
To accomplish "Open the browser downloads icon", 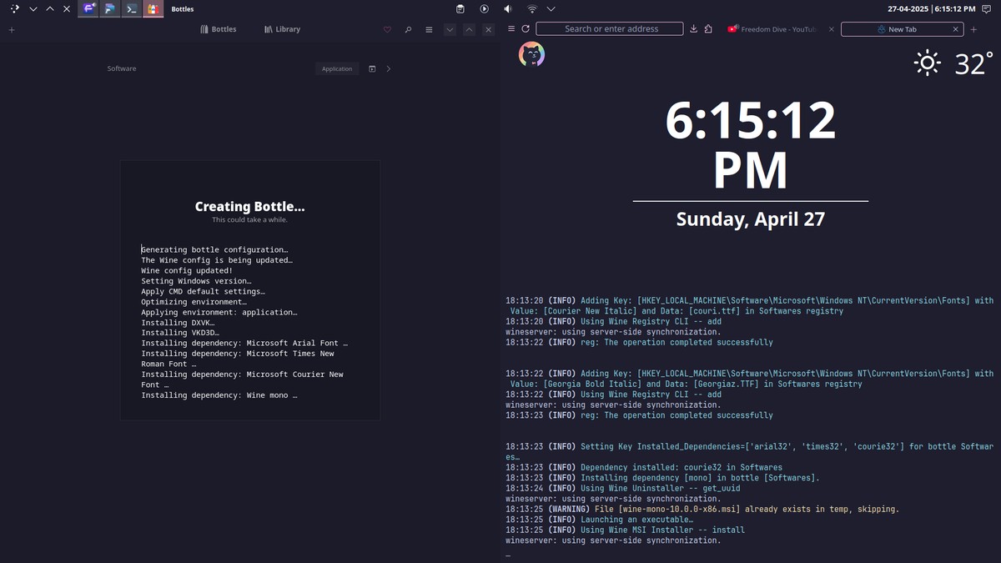I will (693, 29).
